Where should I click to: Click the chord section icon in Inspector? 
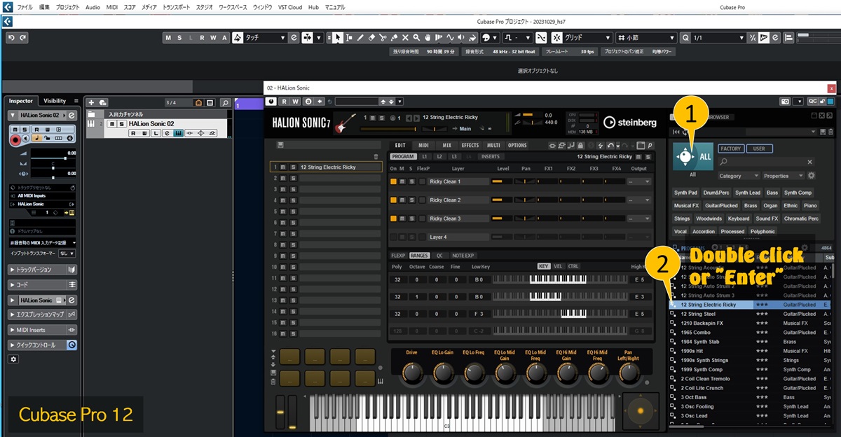(71, 285)
